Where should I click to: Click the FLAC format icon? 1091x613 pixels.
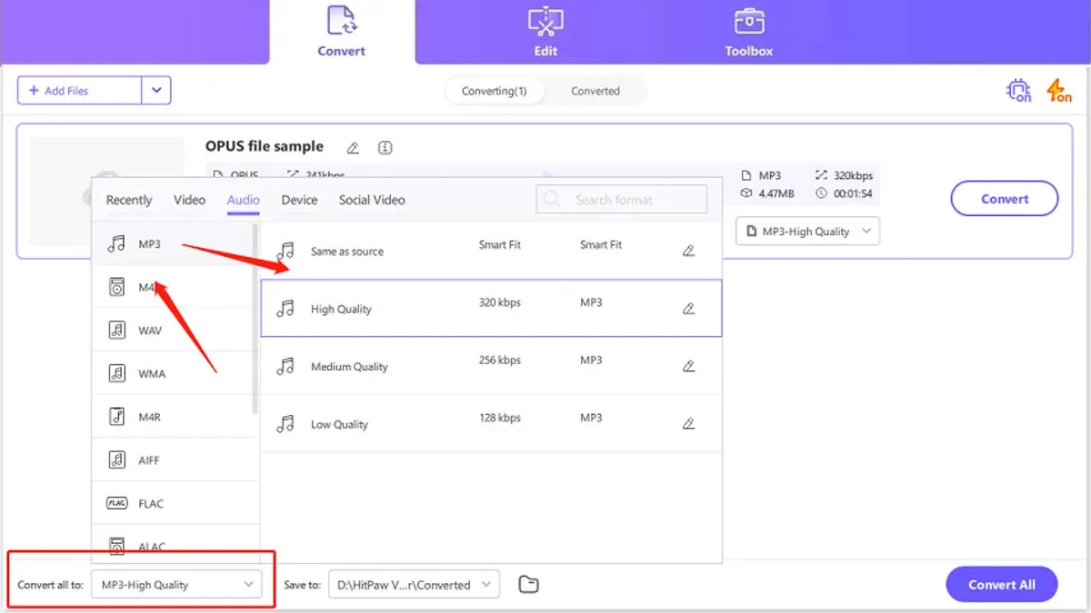[x=116, y=503]
